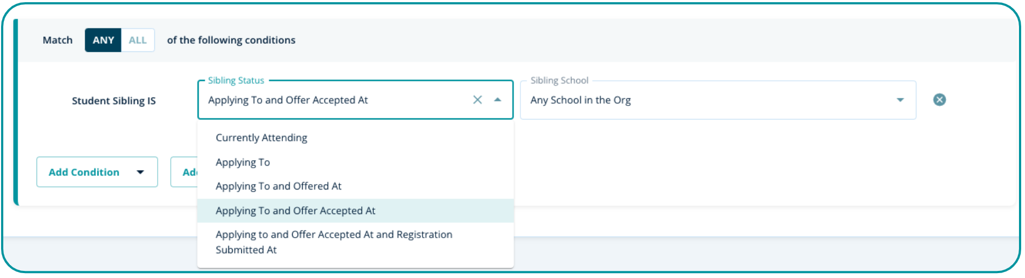
Task: Set Match to ANY
Action: pyautogui.click(x=103, y=40)
